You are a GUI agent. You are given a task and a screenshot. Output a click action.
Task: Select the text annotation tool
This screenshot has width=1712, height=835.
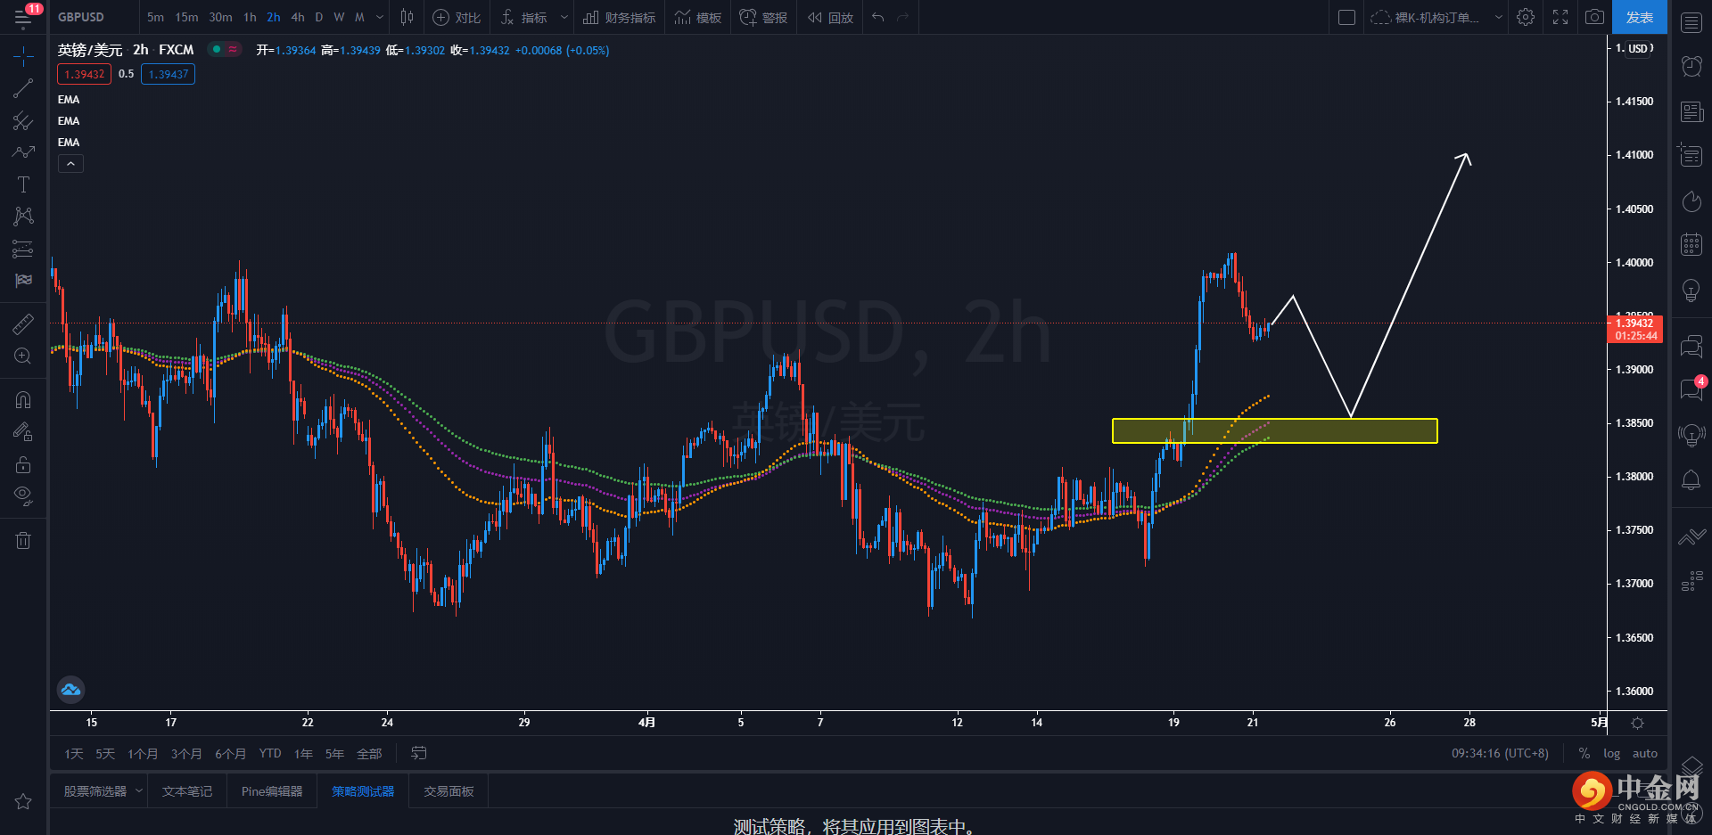tap(23, 184)
